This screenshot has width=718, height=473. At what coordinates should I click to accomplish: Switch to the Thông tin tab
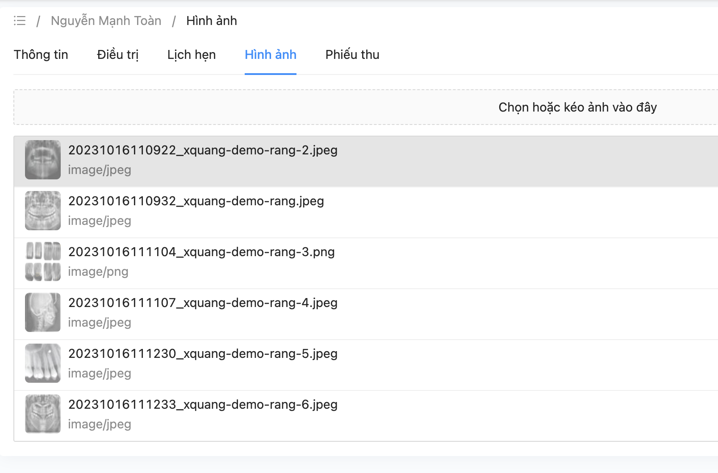[x=41, y=54]
